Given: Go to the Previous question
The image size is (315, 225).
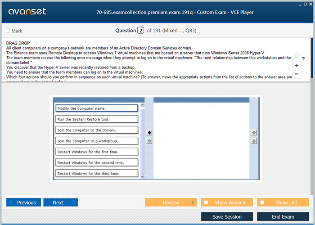Looking at the screenshot, I should [23, 202].
